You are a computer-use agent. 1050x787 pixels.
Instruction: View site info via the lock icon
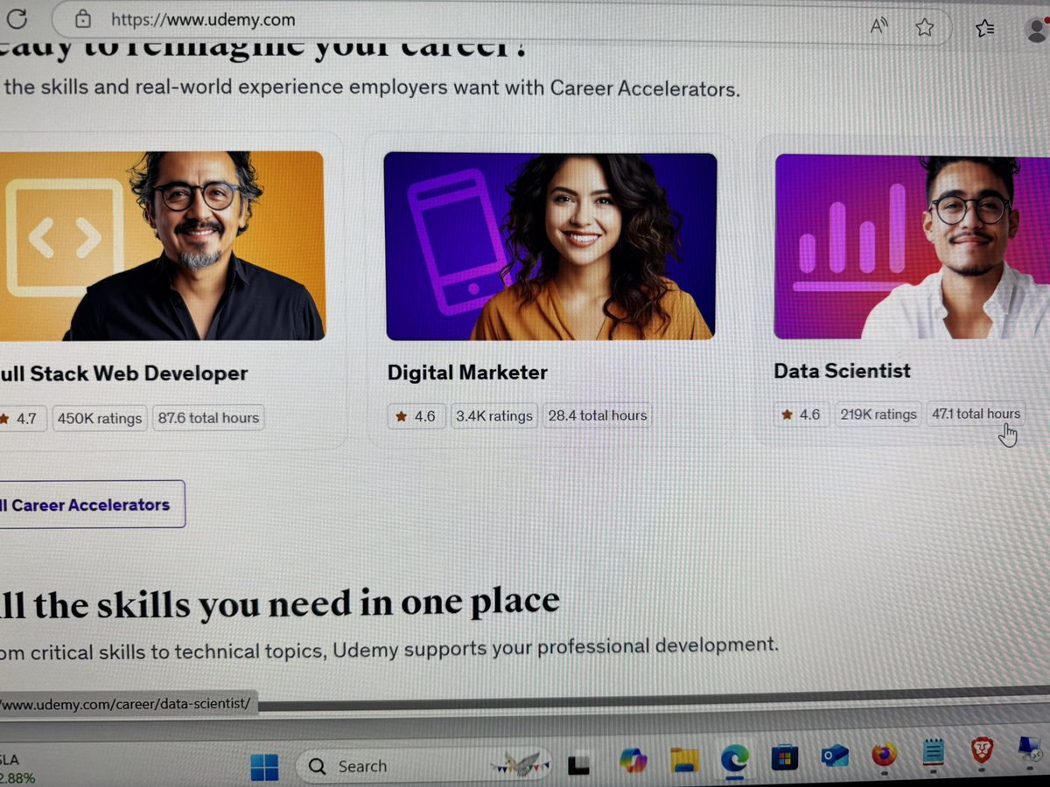click(83, 18)
